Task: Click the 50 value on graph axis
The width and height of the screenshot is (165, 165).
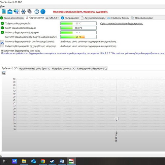Action: pyautogui.click(x=14, y=79)
